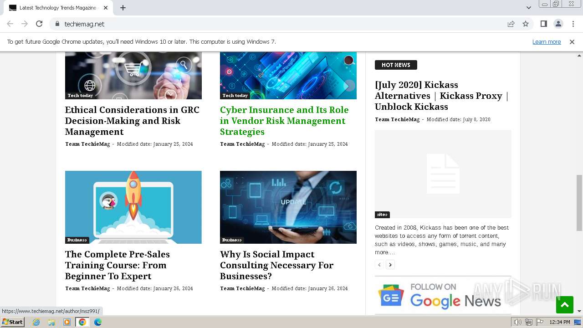Dismiss the Chrome update notification bar
This screenshot has width=583, height=328.
pos(572,41)
